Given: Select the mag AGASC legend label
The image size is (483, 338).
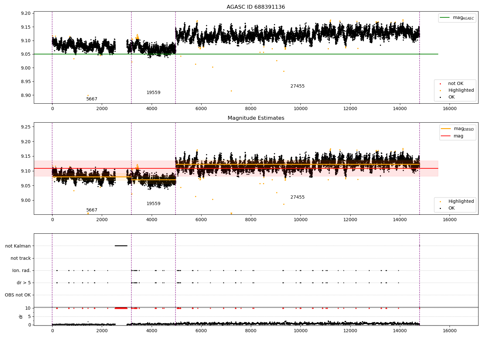Looking at the screenshot, I should click(463, 18).
